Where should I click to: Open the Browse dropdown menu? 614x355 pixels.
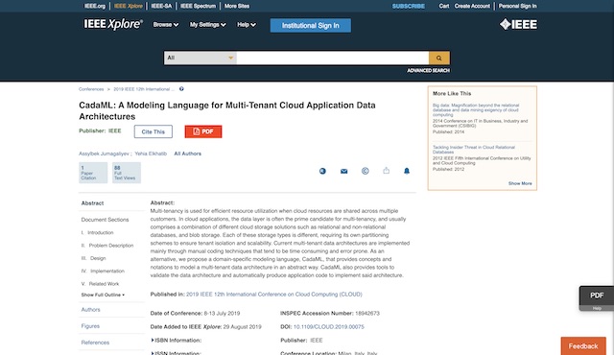tap(166, 25)
